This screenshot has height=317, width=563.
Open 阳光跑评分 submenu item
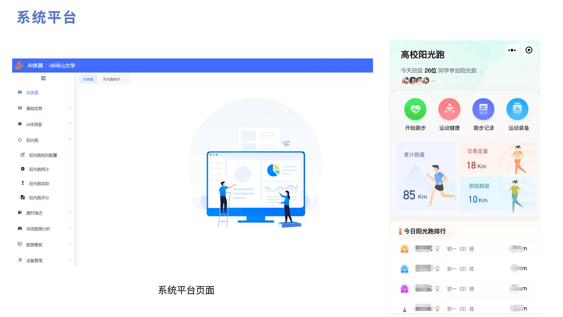click(x=39, y=198)
